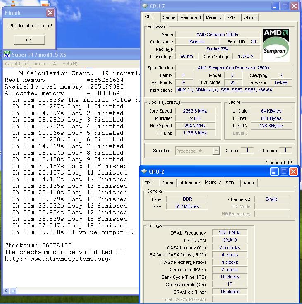Image resolution: width=302 pixels, height=304 pixels.
Task: Click the PI value output line
Action: click(x=74, y=232)
